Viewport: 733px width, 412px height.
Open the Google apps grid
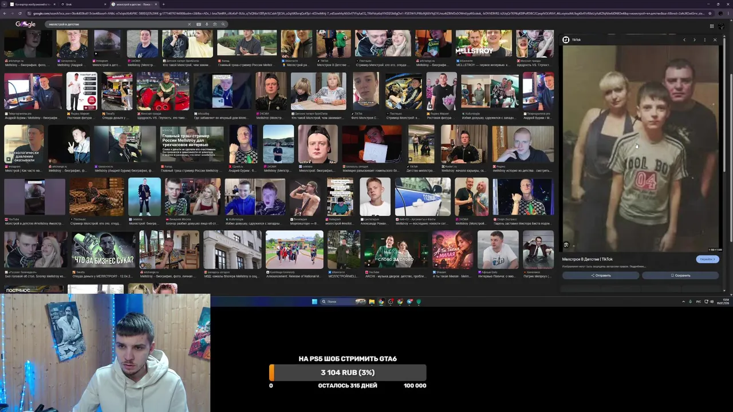(x=712, y=26)
